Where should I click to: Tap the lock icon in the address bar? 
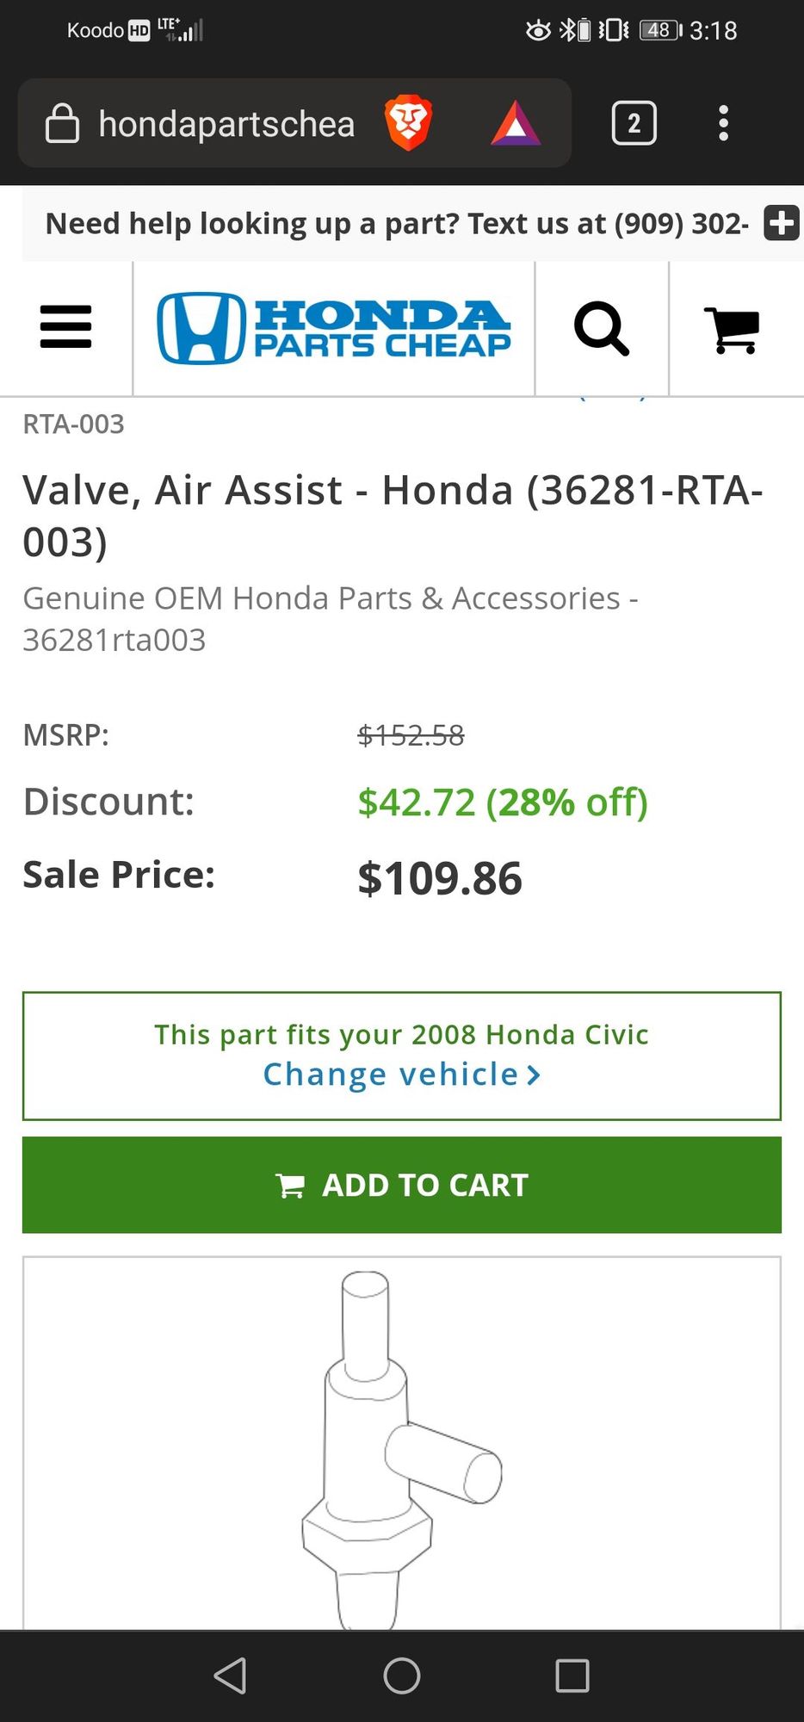pyautogui.click(x=62, y=123)
